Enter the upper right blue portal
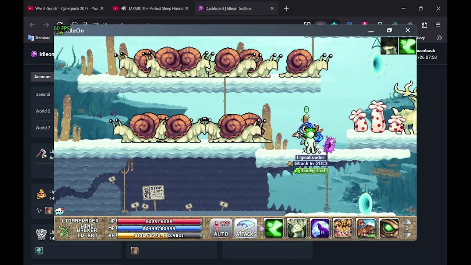The height and width of the screenshot is (265, 471). pyautogui.click(x=377, y=64)
